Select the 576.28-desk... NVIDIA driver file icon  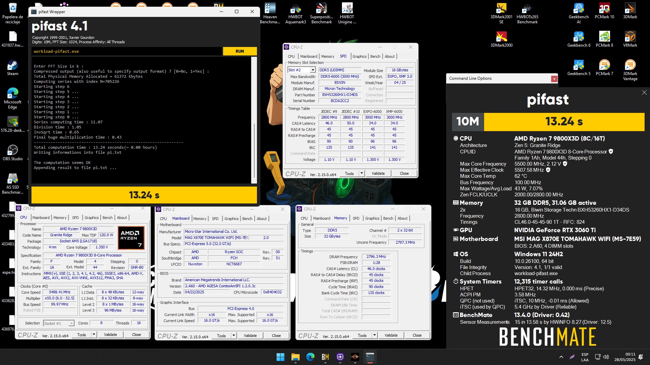pyautogui.click(x=13, y=124)
